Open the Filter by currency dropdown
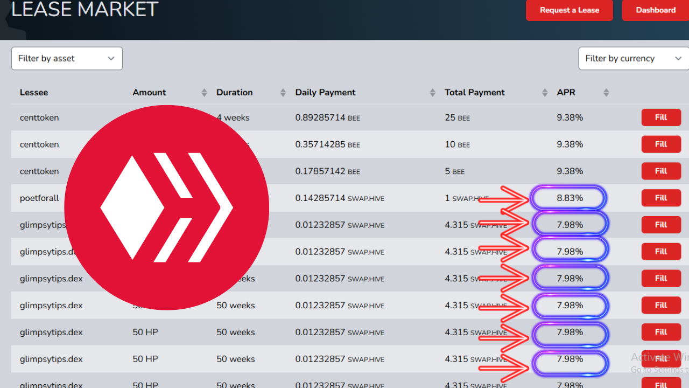Image resolution: width=689 pixels, height=388 pixels. click(x=634, y=58)
